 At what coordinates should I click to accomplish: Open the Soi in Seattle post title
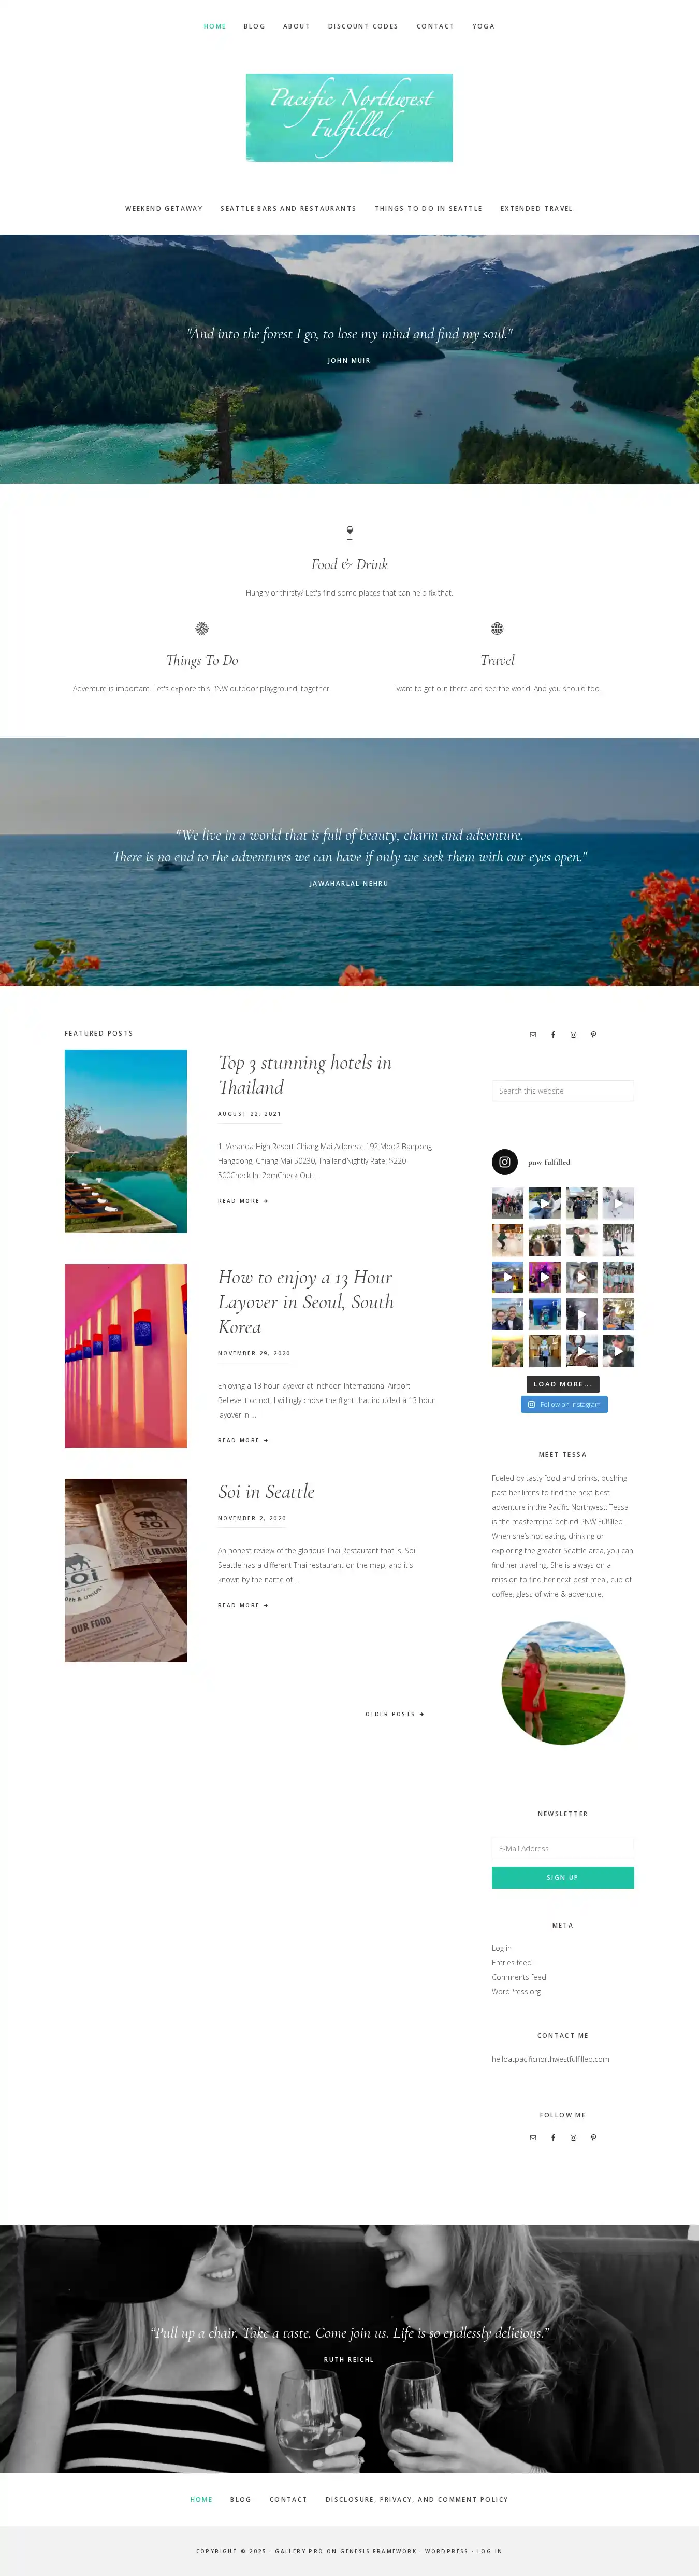tap(267, 1492)
